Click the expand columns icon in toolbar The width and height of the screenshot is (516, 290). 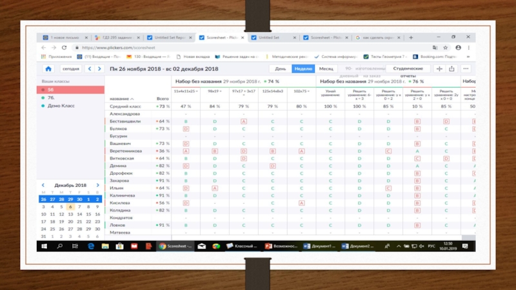point(439,69)
